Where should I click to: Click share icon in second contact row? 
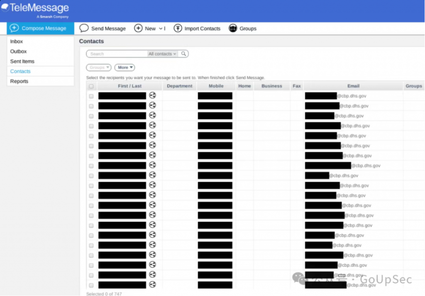pyautogui.click(x=153, y=105)
